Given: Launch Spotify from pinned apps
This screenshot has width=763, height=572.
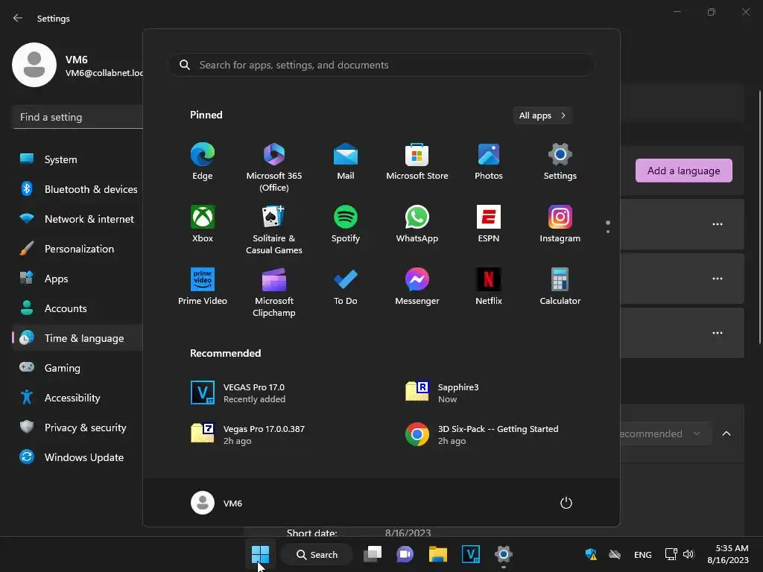Looking at the screenshot, I should pyautogui.click(x=346, y=223).
